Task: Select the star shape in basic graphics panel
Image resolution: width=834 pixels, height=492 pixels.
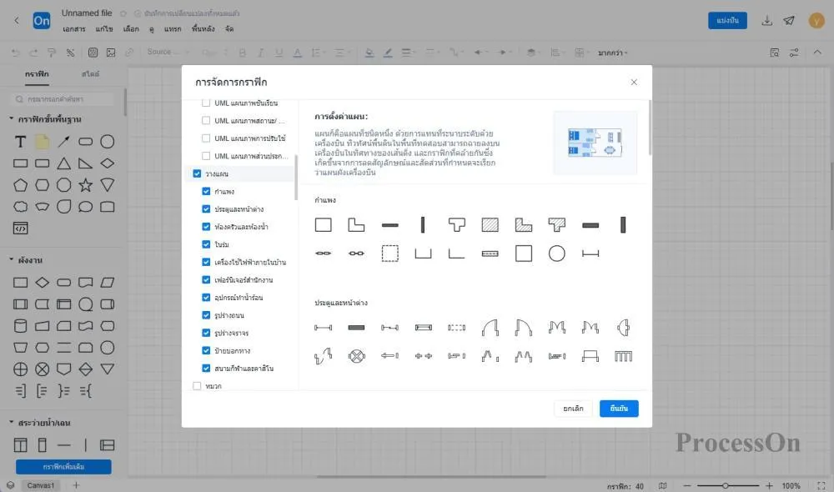Action: click(x=86, y=185)
